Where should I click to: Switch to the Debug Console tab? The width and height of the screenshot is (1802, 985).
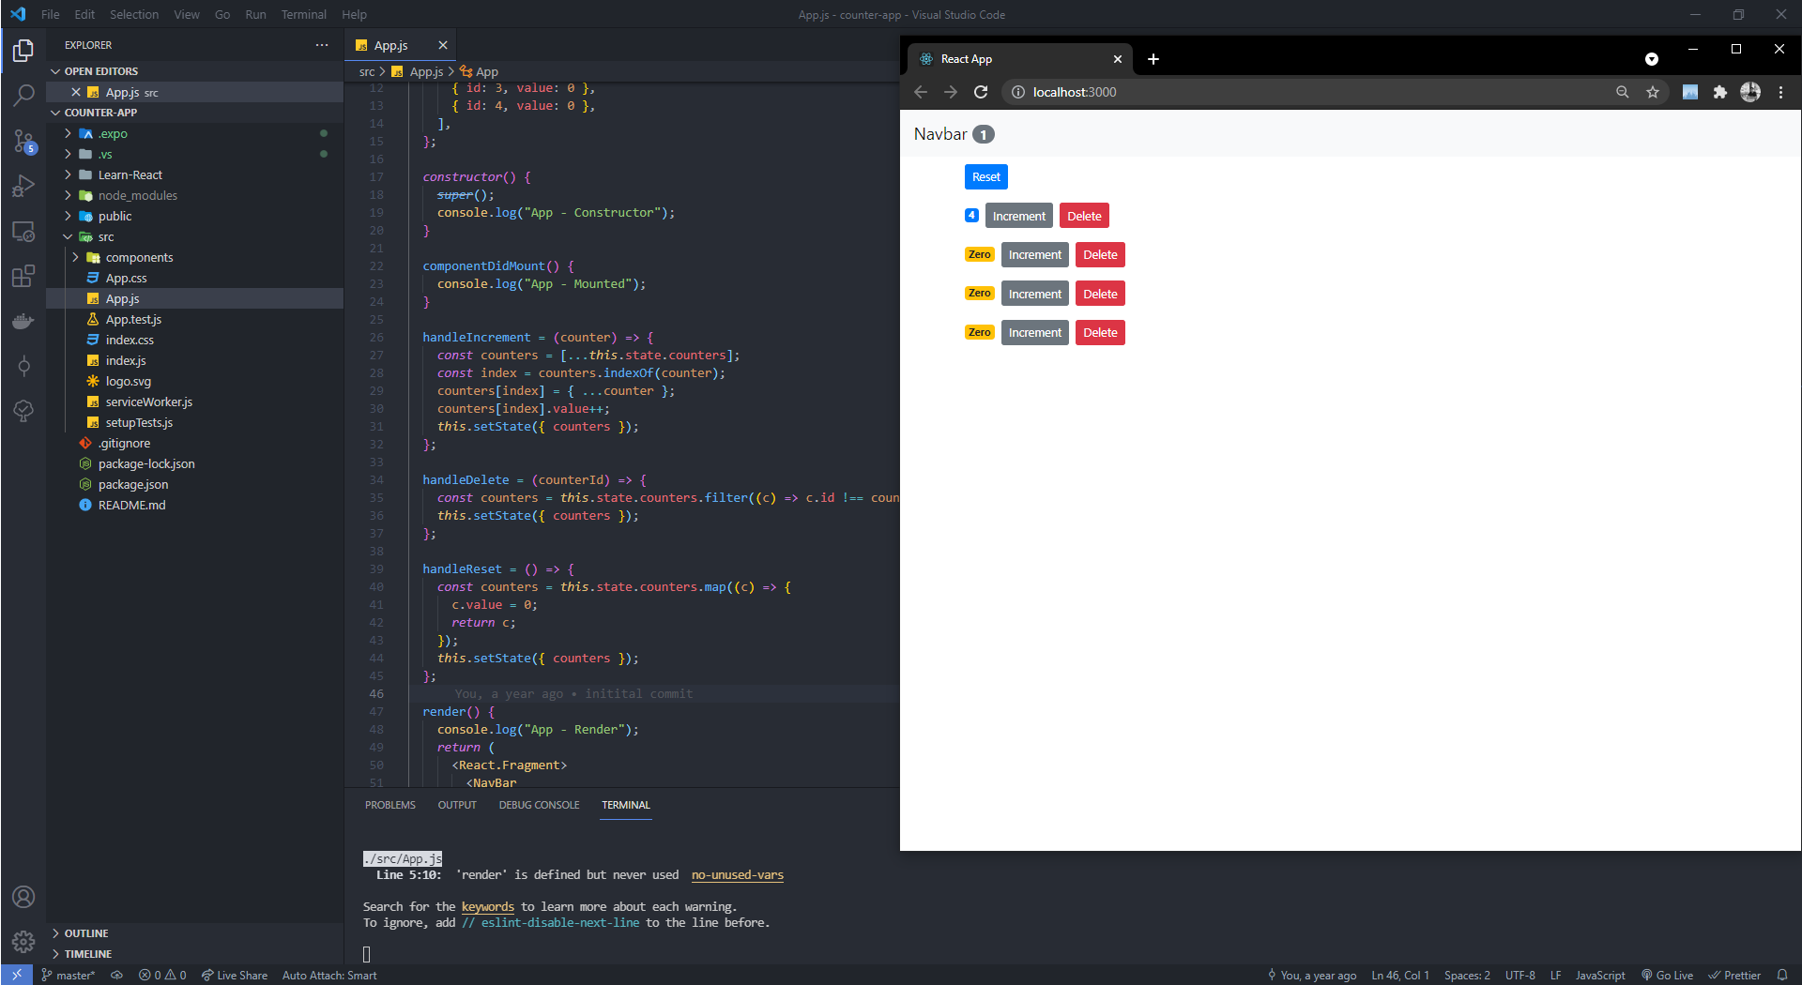539,805
